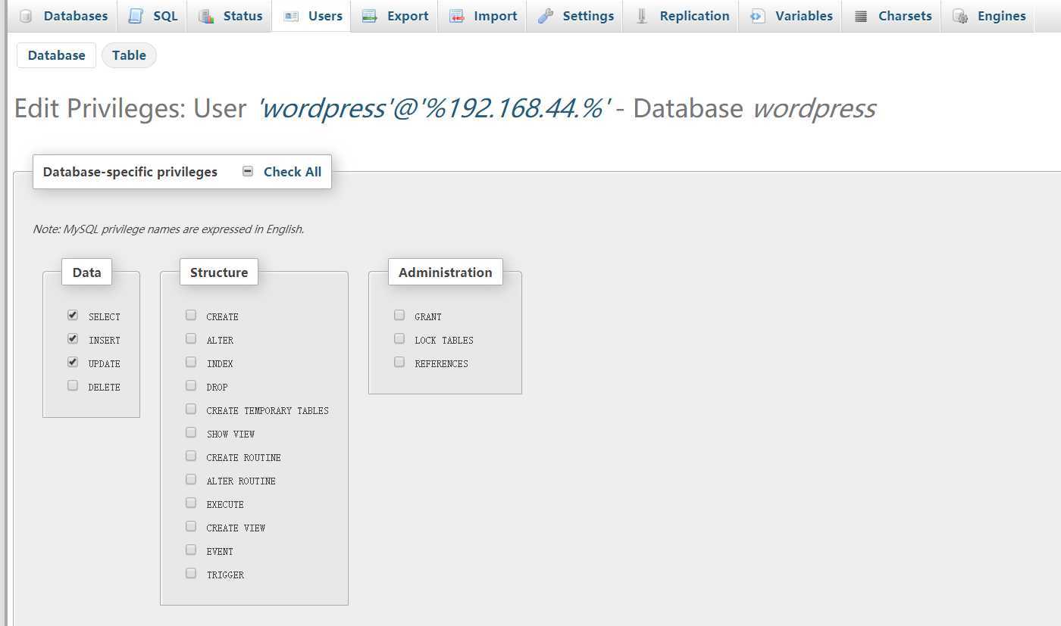Image resolution: width=1061 pixels, height=626 pixels.
Task: Click the Replication tab icon
Action: point(642,16)
